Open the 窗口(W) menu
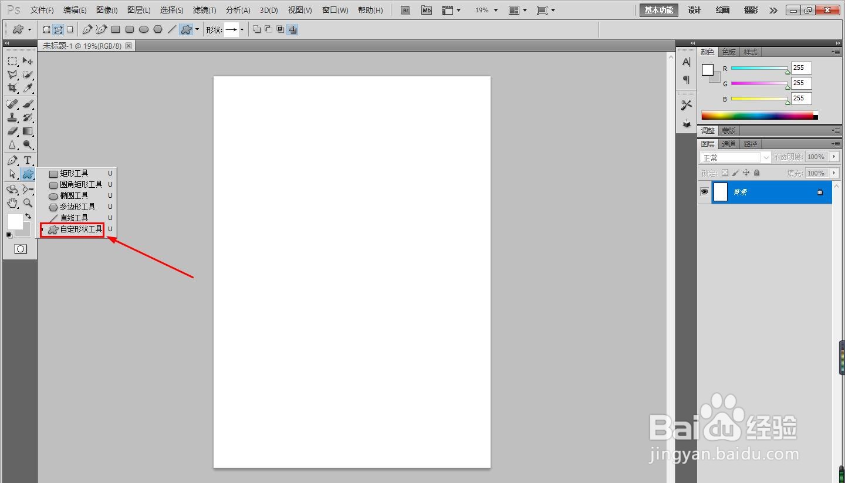Image resolution: width=845 pixels, height=483 pixels. (335, 10)
